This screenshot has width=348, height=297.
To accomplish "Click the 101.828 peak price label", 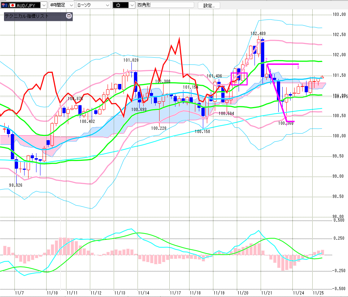I will click(131, 60).
